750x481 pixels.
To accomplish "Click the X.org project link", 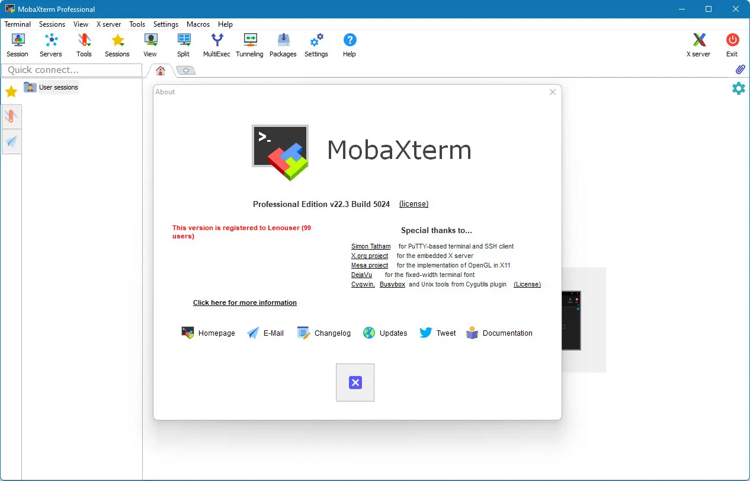I will pyautogui.click(x=370, y=256).
